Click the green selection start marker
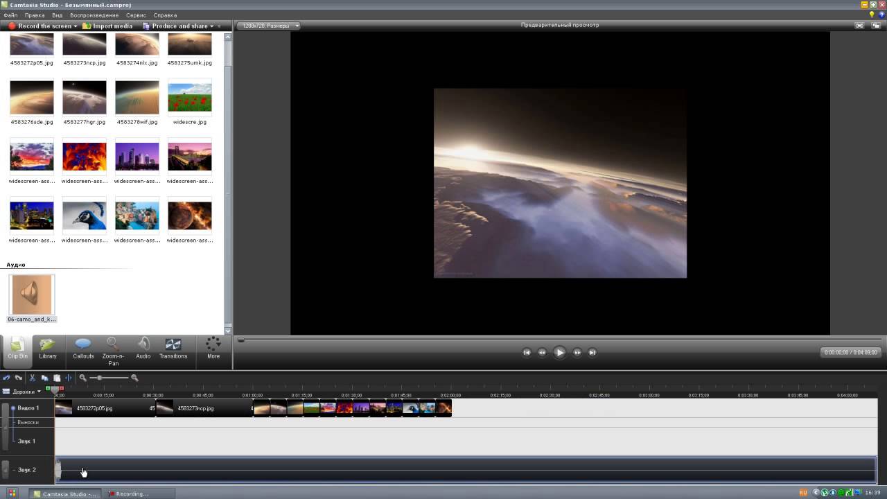887x499 pixels. (x=48, y=388)
